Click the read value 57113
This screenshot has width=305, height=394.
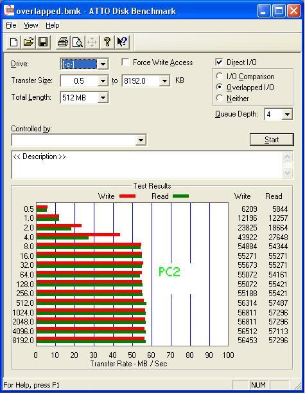pos(278,331)
